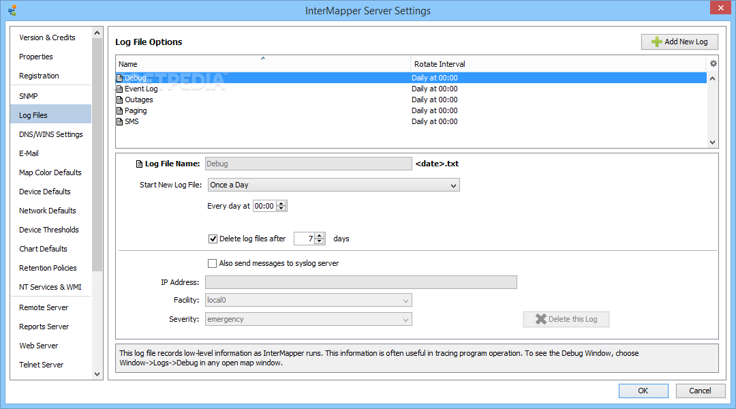Open DNS/WINS Settings page

pyautogui.click(x=50, y=134)
